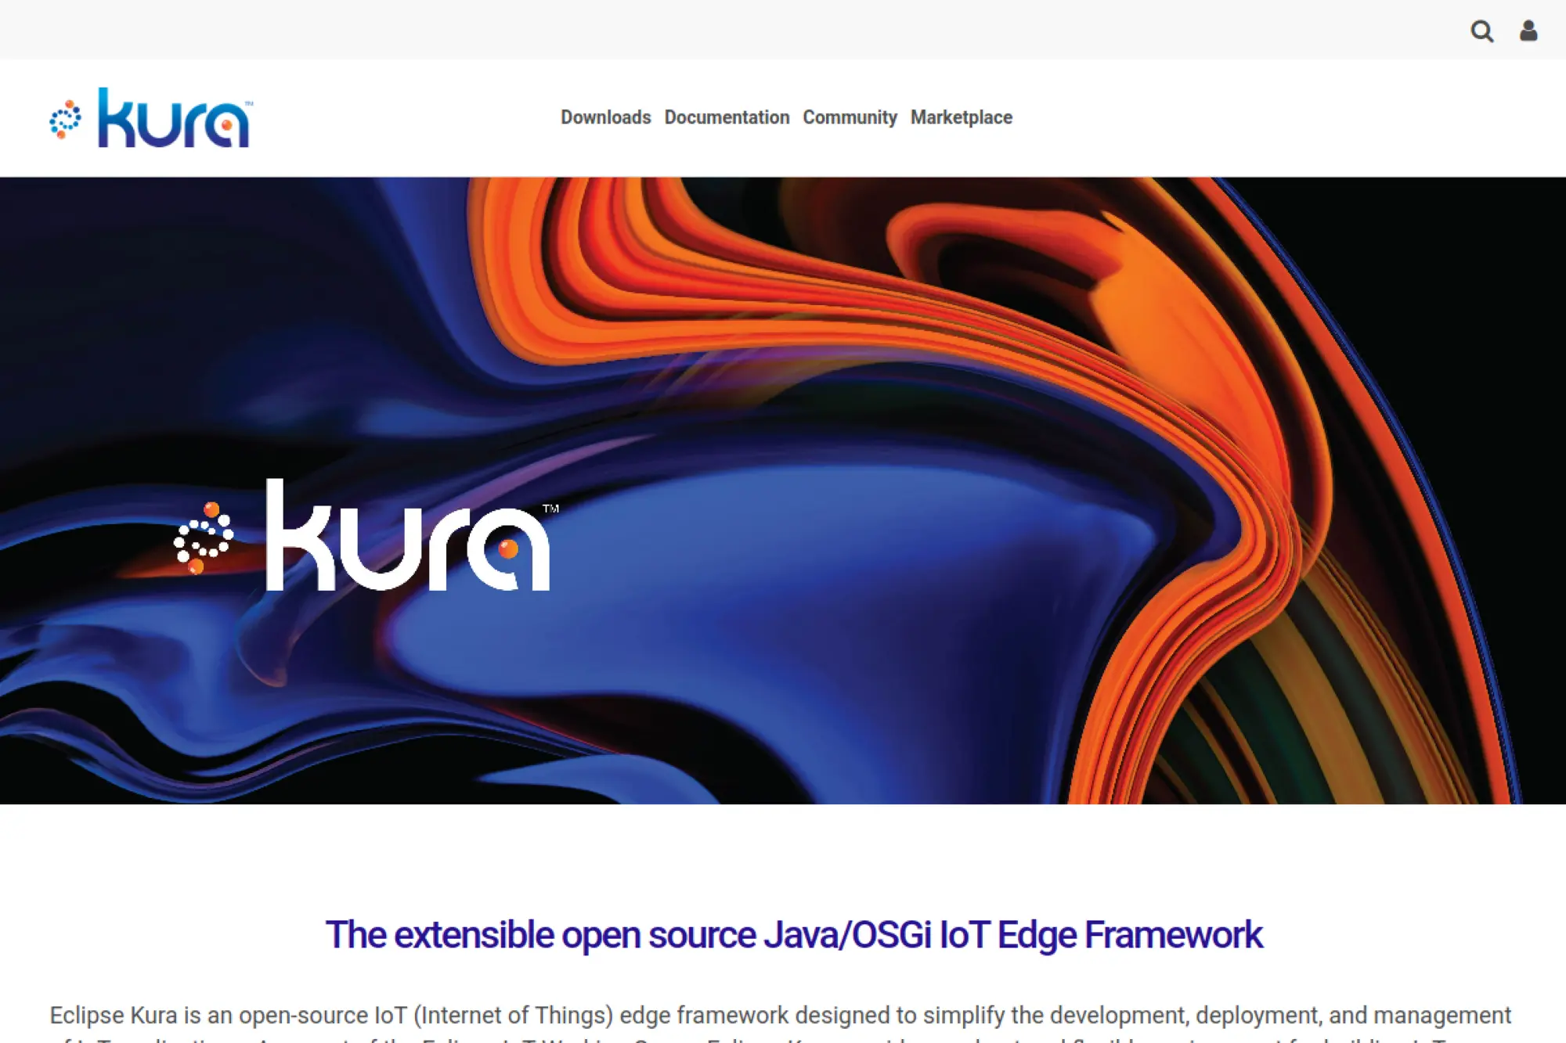Click the white dotted swirl on hero banner
Screen dimensions: 1566x1043
203,538
